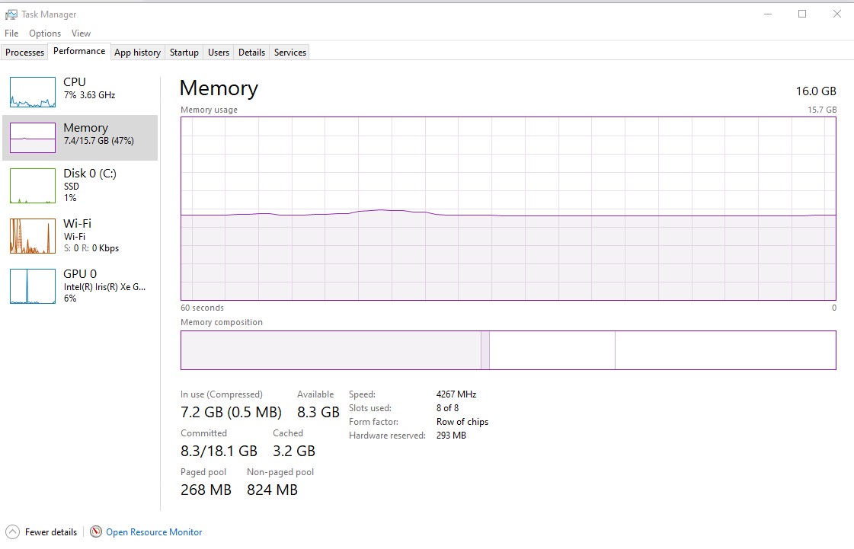Select the Memory mini graph thumbnail
This screenshot has height=549, width=854.
pyautogui.click(x=33, y=138)
